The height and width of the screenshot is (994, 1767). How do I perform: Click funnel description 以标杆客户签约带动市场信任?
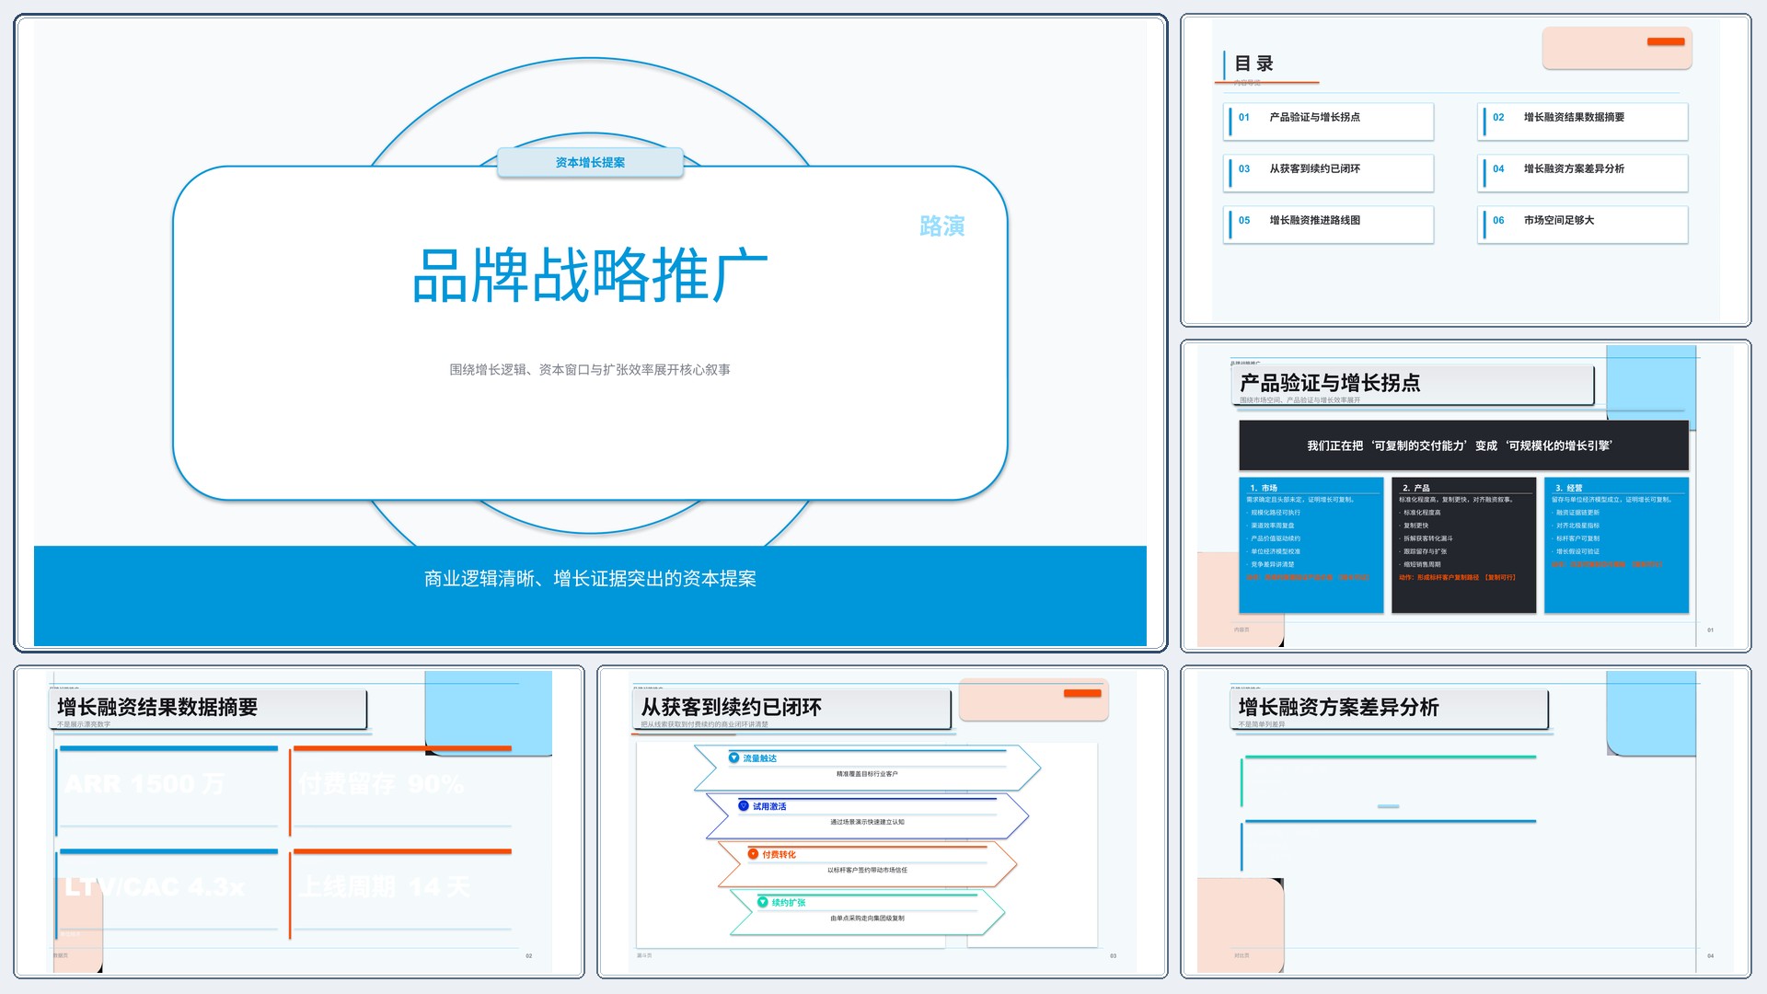867,870
